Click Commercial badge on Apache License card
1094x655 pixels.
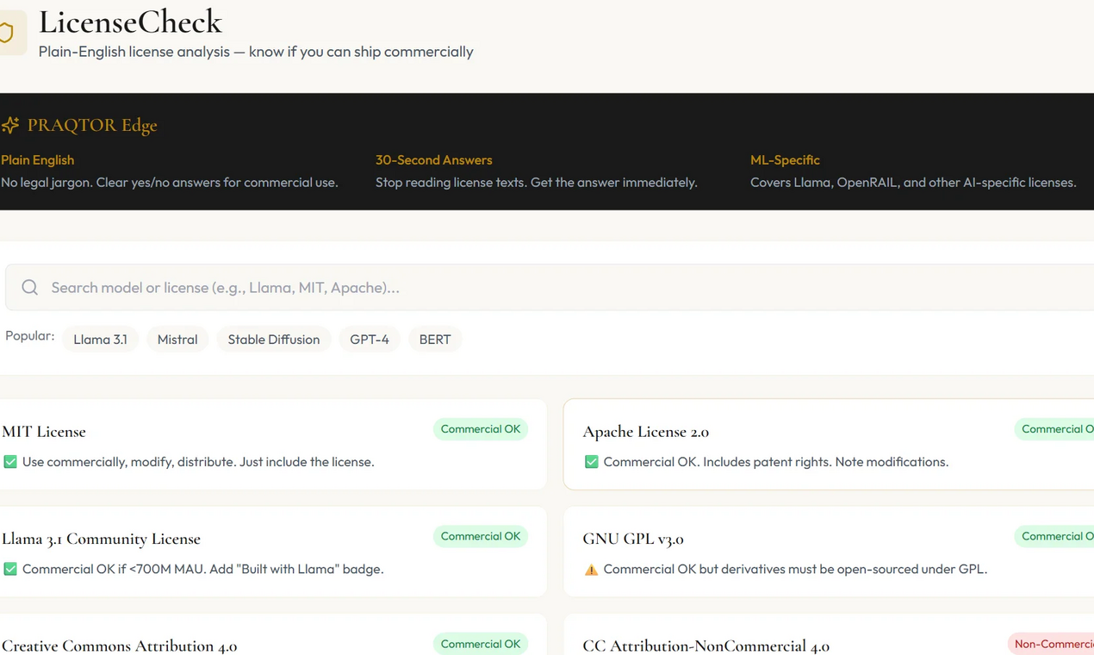pos(1054,429)
